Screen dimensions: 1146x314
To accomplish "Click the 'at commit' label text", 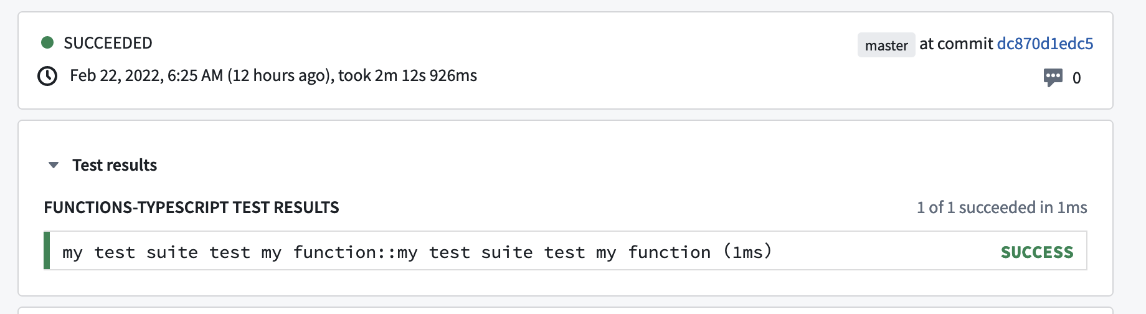I will [956, 44].
